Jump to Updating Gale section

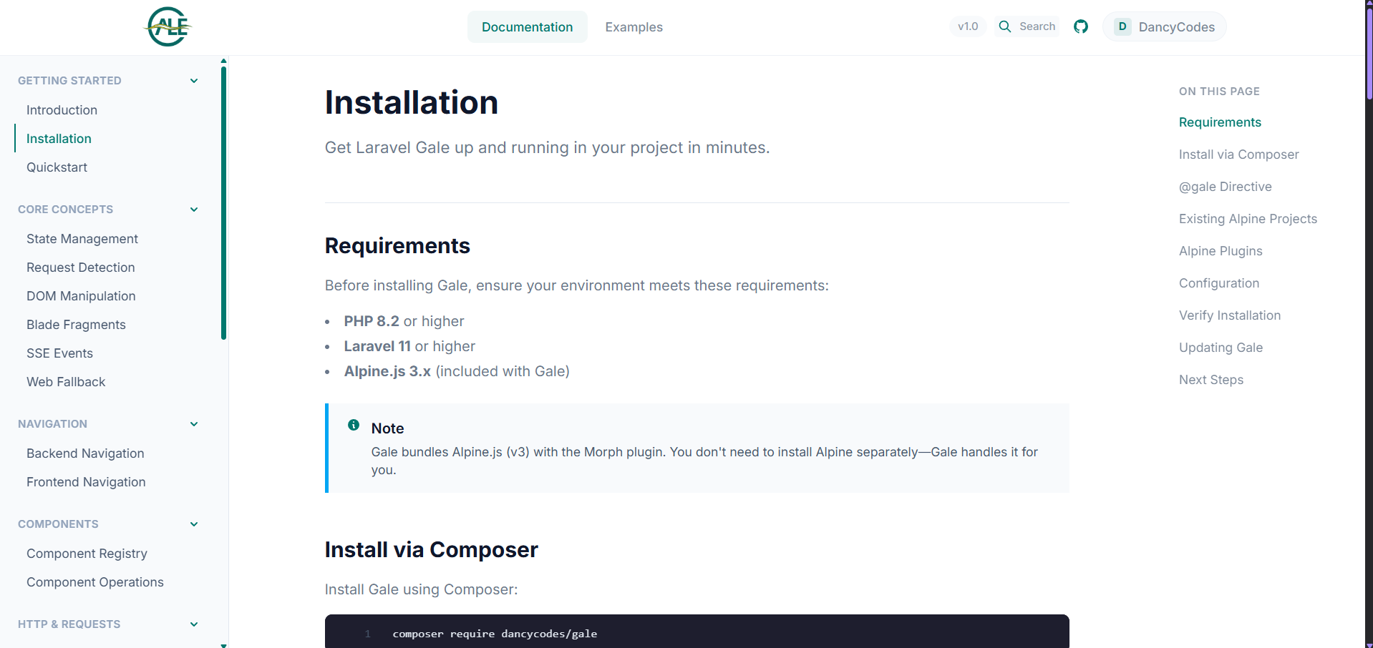(x=1221, y=348)
